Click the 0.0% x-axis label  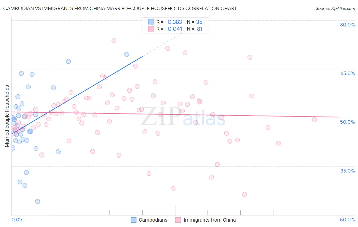pos(17,220)
